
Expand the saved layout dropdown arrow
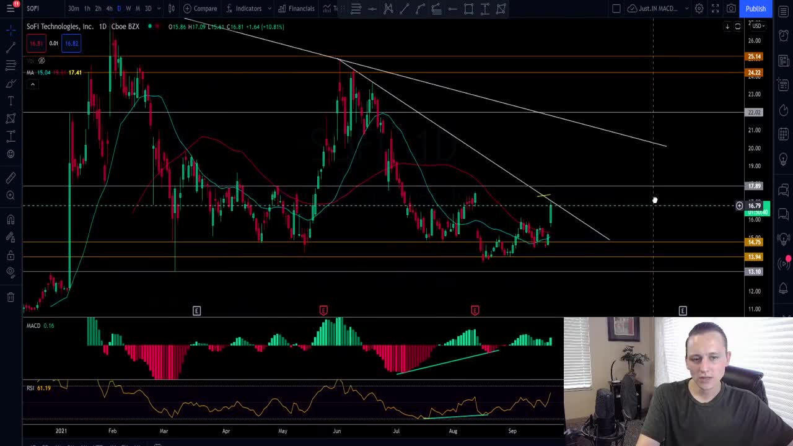point(686,8)
